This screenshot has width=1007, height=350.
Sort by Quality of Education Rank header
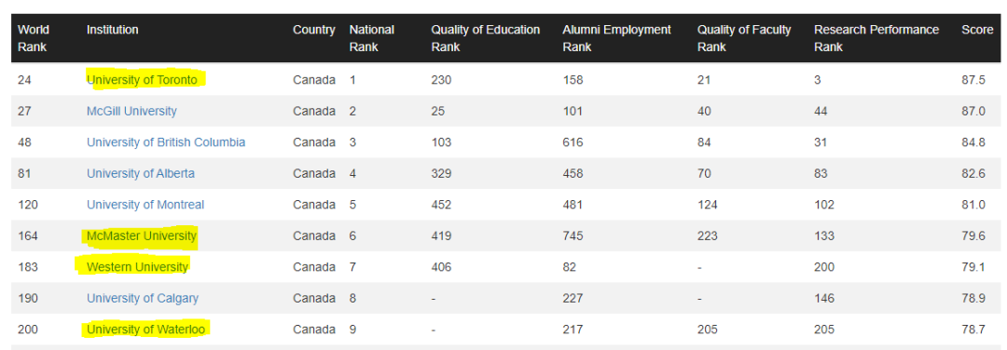486,38
